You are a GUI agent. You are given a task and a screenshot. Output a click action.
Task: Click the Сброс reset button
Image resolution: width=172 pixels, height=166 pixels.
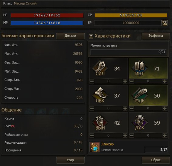coord(156,160)
